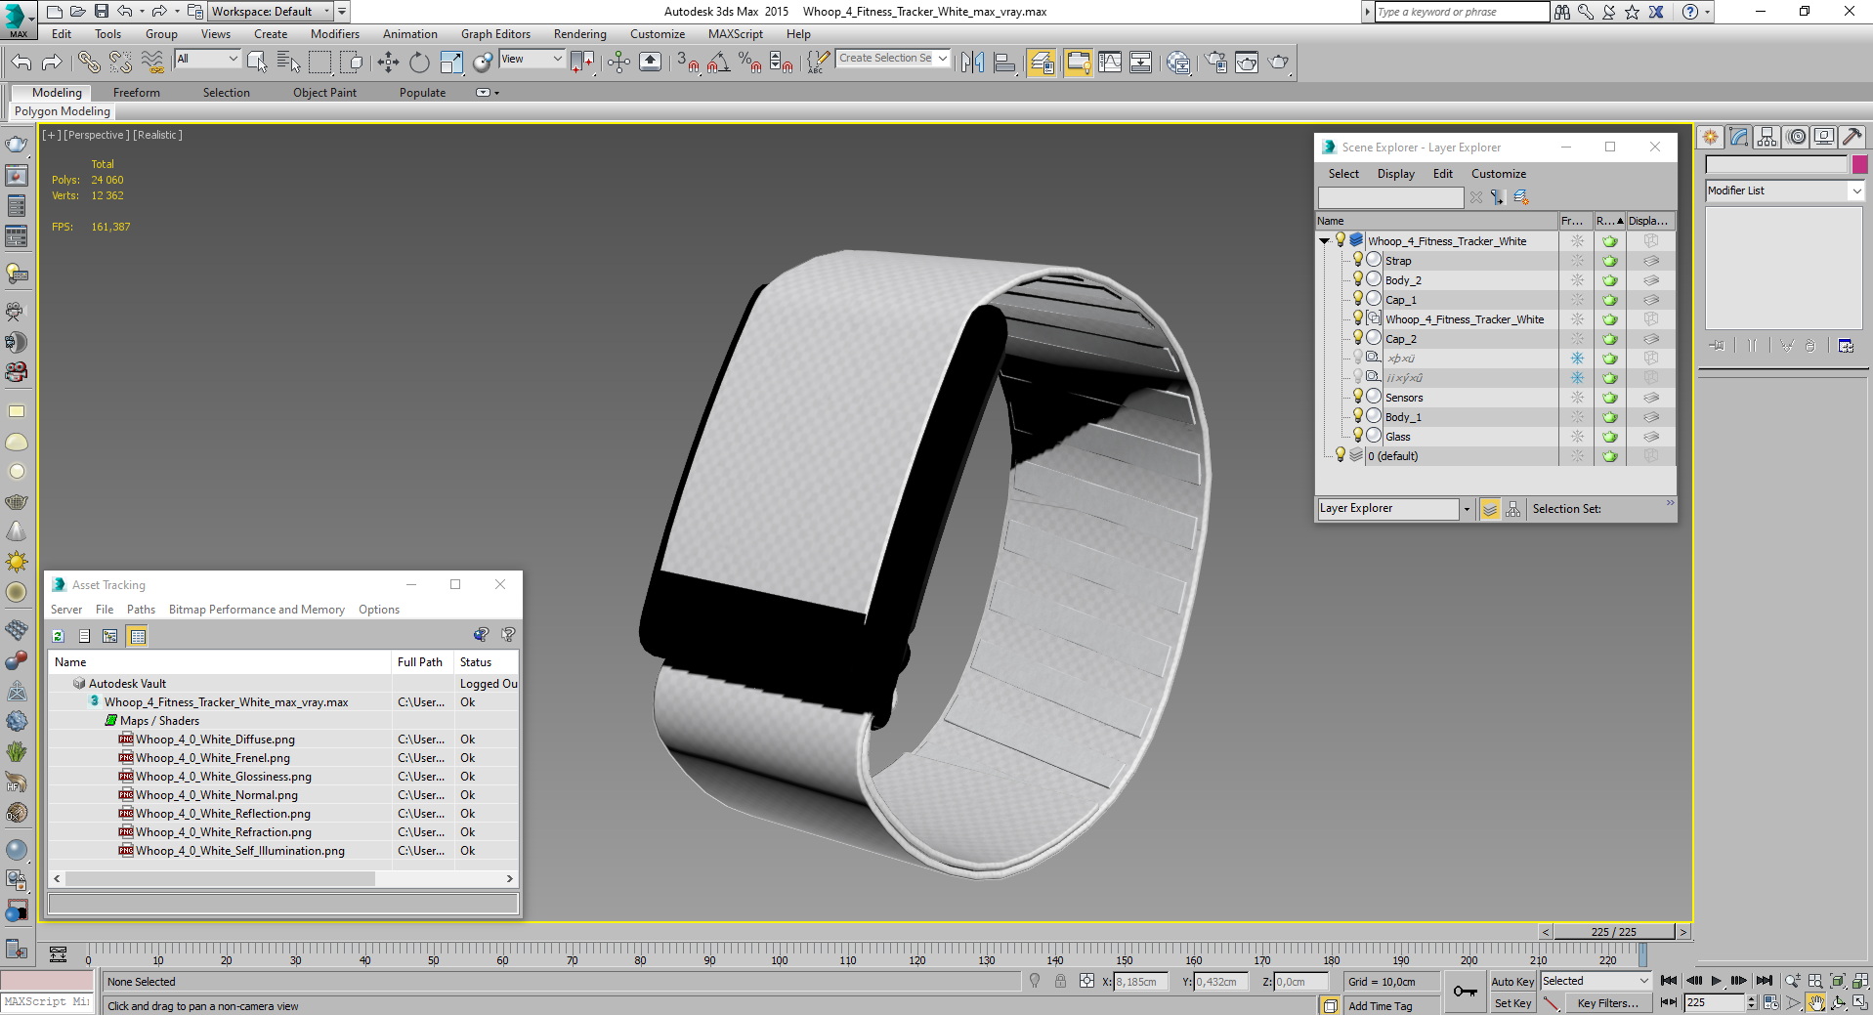The height and width of the screenshot is (1015, 1873).
Task: Click the object color swatch in command panel
Action: click(1859, 164)
